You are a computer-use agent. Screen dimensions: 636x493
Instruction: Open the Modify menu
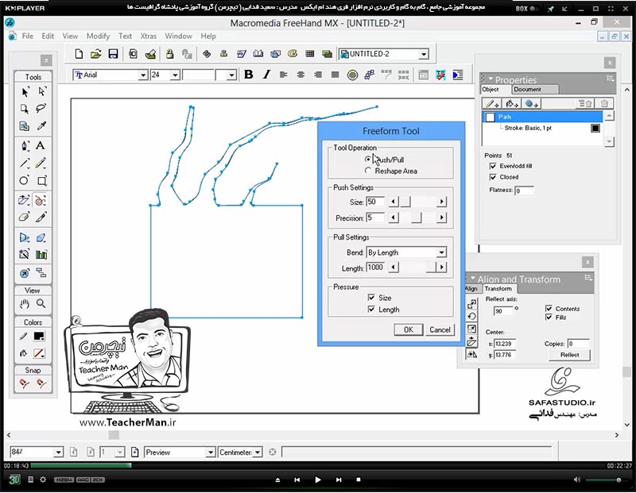point(98,36)
